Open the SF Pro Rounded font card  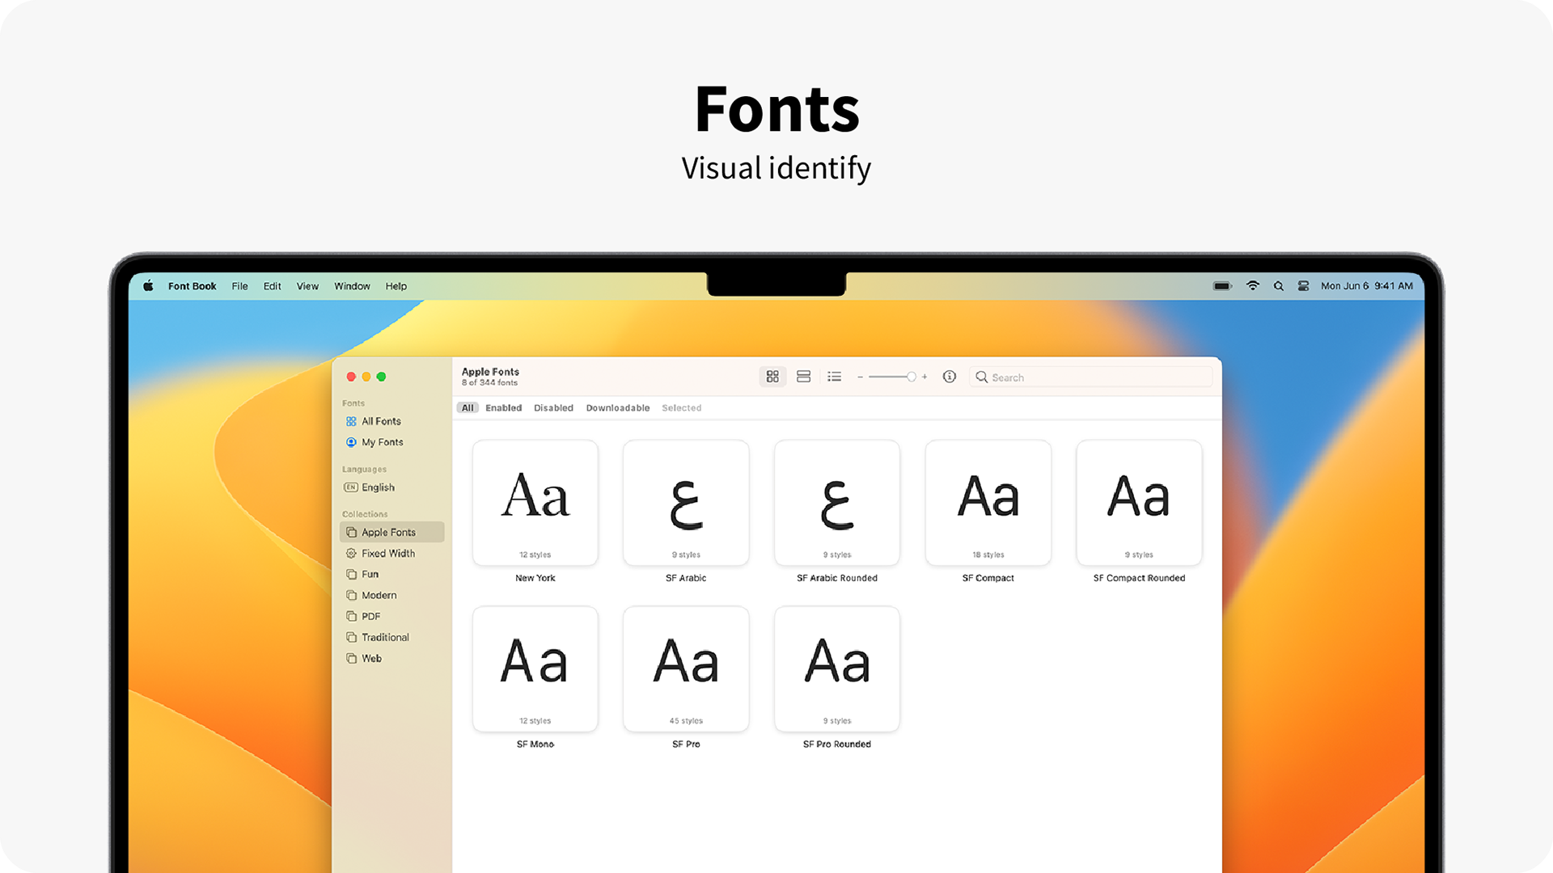(837, 669)
